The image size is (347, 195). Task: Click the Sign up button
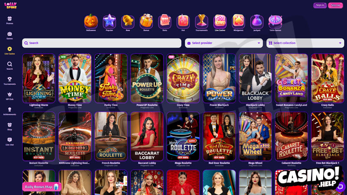click(x=335, y=5)
